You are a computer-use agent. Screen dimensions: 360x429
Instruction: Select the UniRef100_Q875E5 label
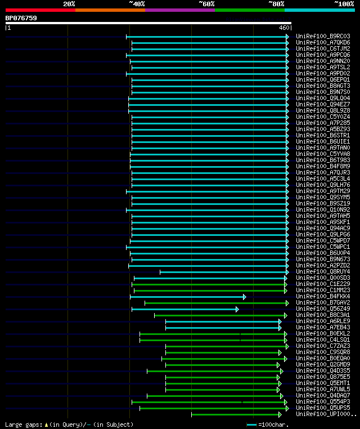[323, 377]
